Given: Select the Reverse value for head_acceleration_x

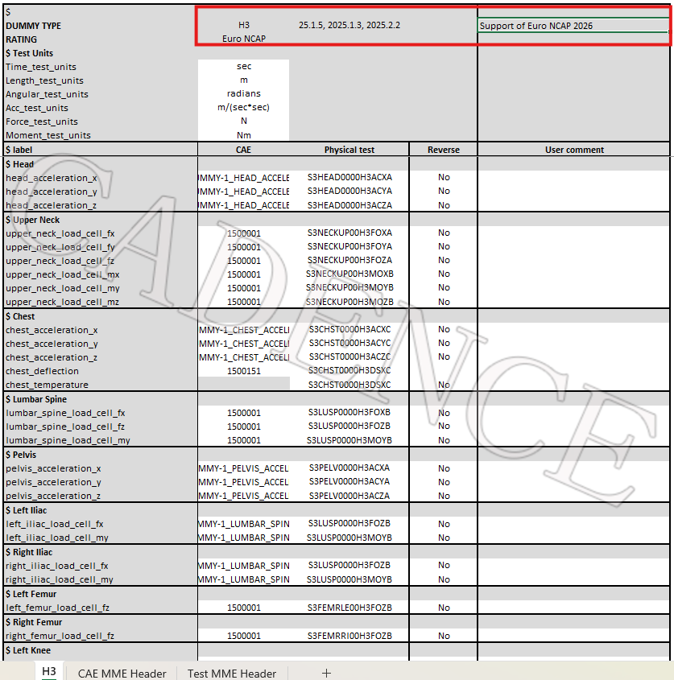Looking at the screenshot, I should (x=444, y=177).
